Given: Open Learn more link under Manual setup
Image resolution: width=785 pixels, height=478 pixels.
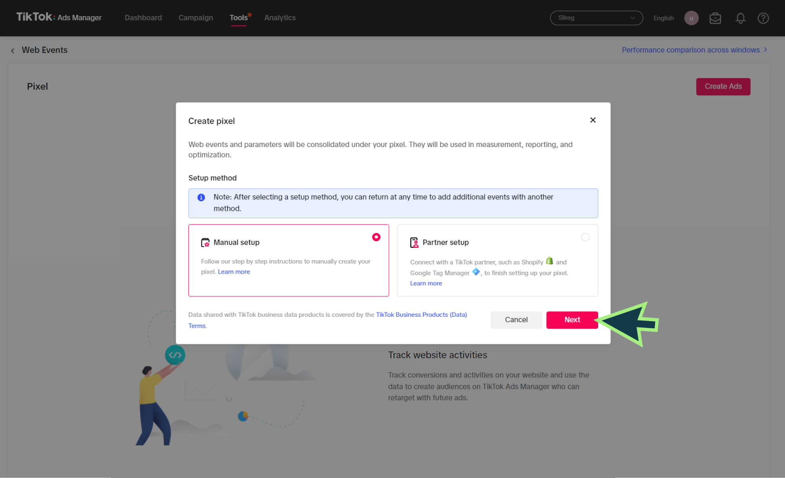Looking at the screenshot, I should [234, 272].
